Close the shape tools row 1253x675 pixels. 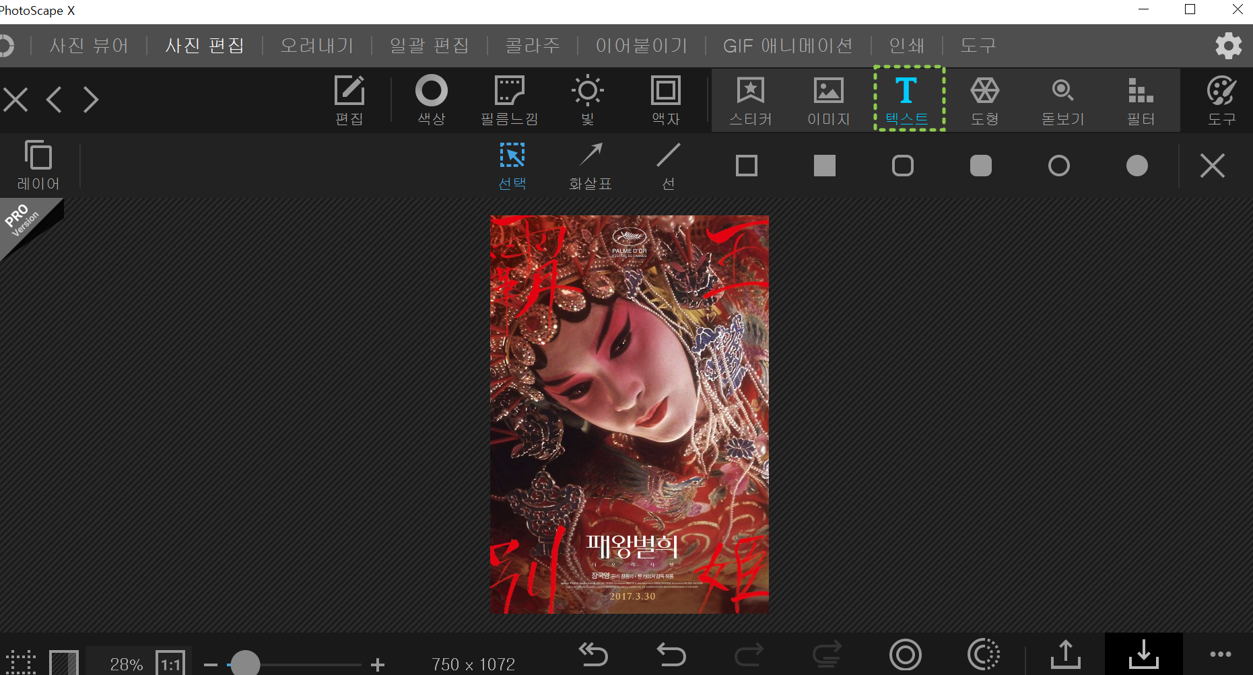[1213, 166]
